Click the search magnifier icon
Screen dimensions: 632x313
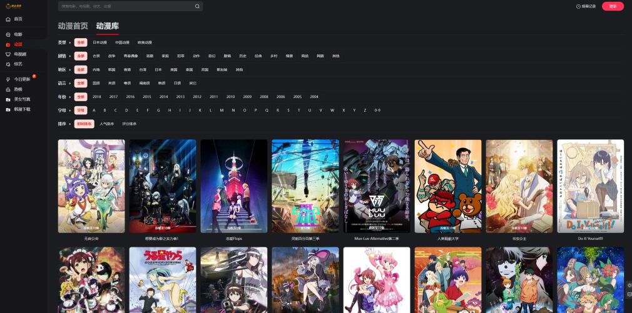197,6
